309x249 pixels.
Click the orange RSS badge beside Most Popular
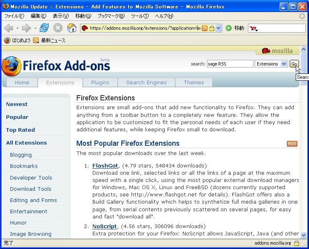pyautogui.click(x=292, y=144)
